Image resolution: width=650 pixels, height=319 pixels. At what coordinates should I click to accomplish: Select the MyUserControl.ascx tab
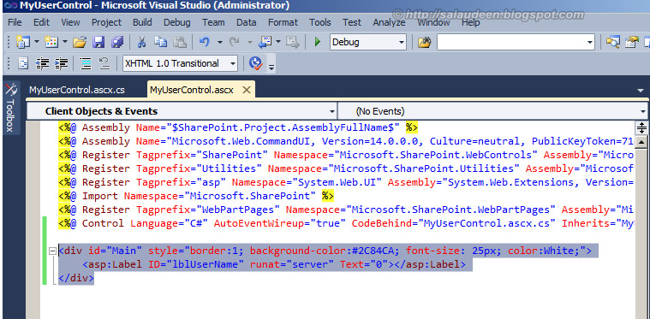192,90
